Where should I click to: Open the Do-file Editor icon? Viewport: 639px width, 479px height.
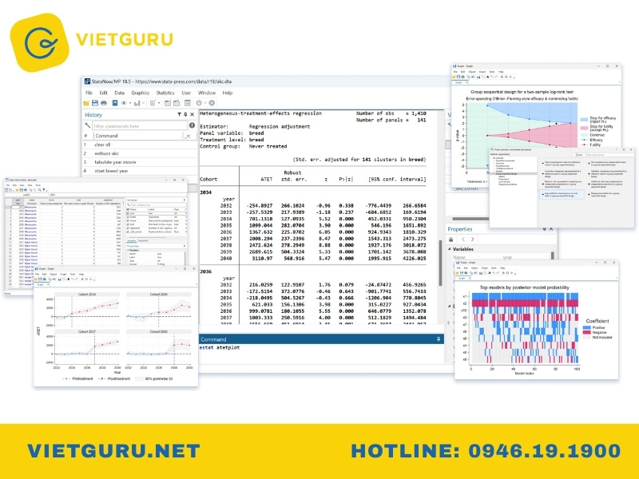[x=153, y=103]
